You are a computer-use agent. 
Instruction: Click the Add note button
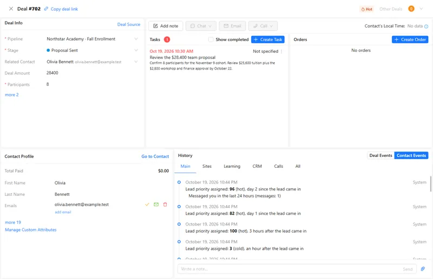(166, 26)
